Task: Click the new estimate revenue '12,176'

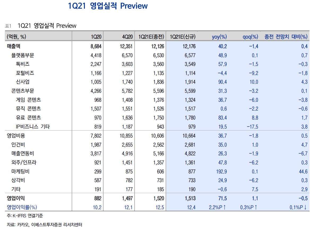Action: (x=189, y=46)
